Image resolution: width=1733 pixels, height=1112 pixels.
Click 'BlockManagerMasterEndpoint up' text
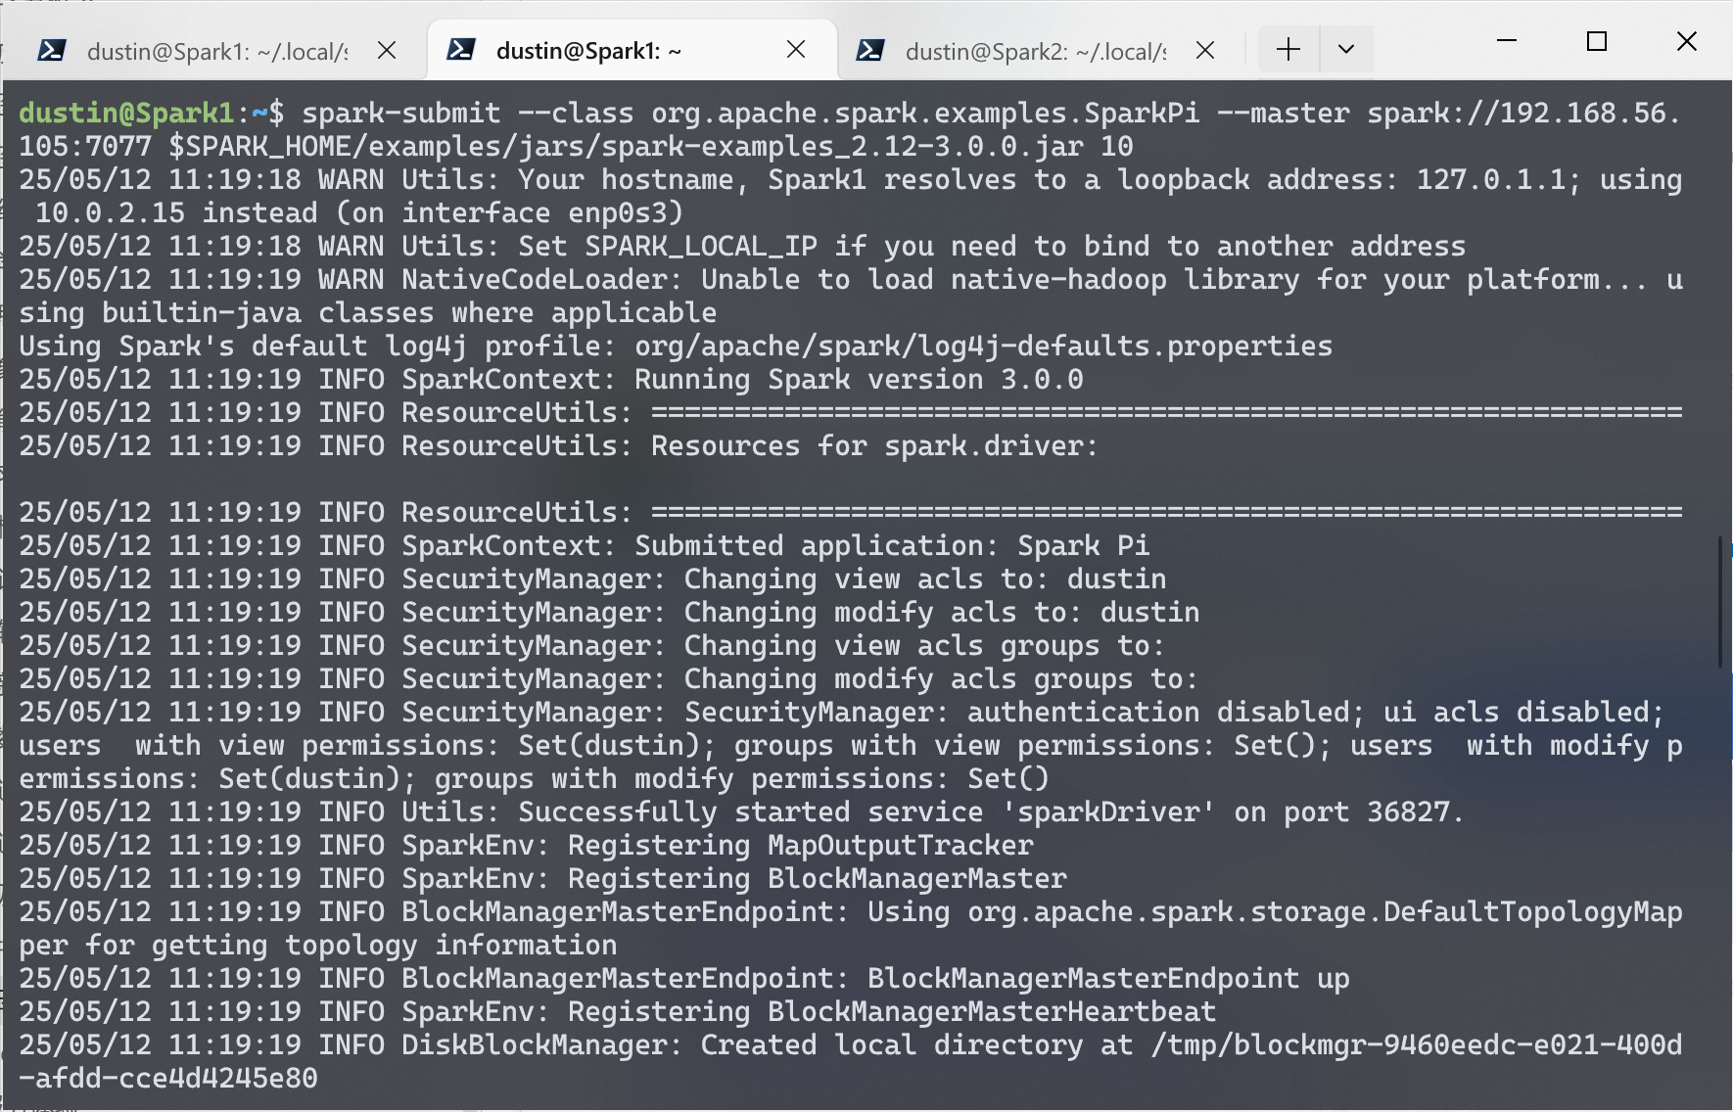point(1108,979)
